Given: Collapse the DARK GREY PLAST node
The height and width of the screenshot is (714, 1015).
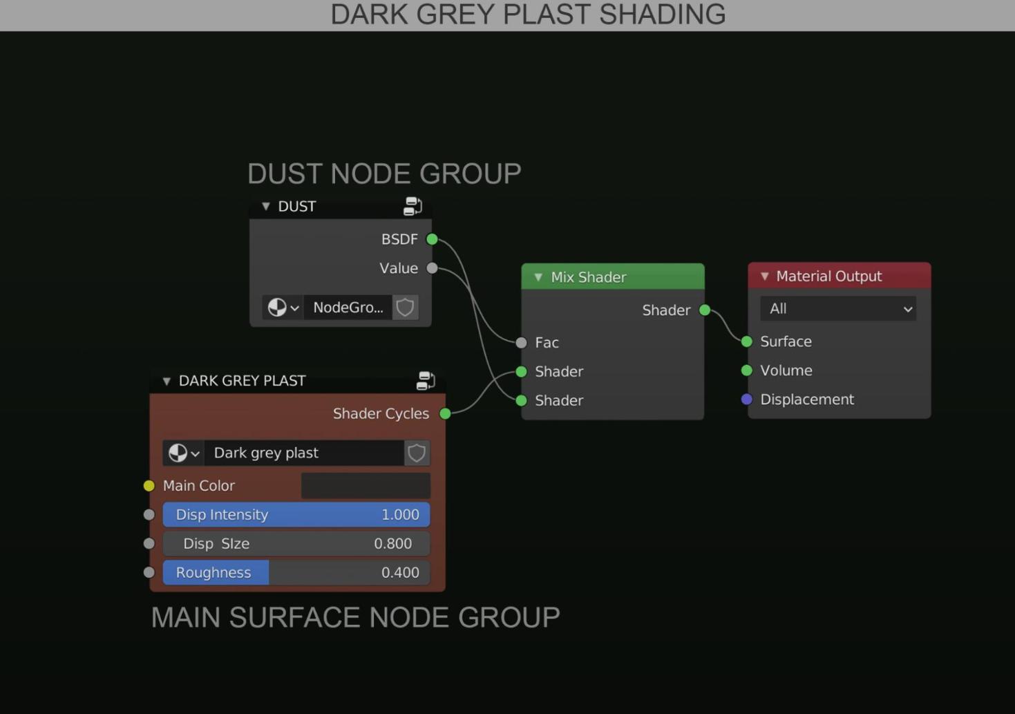Looking at the screenshot, I should tap(167, 381).
